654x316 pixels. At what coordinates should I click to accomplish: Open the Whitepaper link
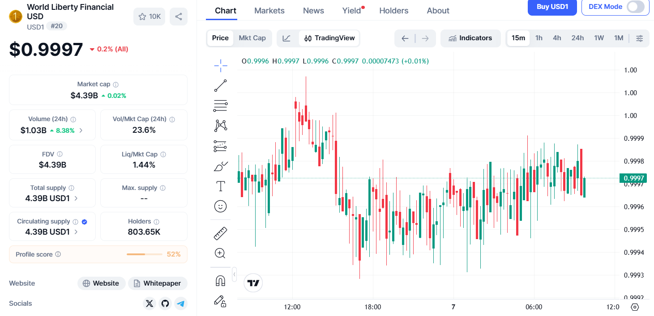(158, 283)
